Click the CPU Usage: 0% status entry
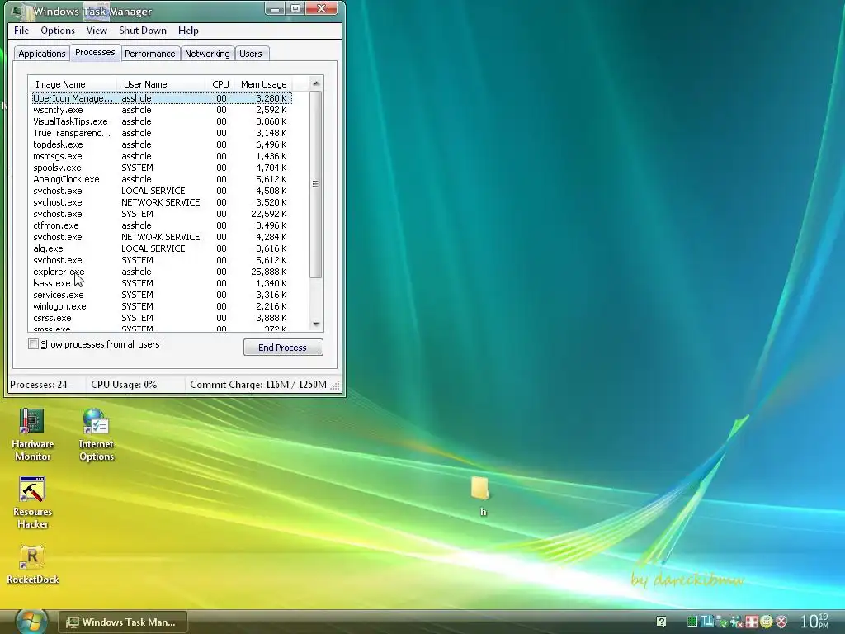The width and height of the screenshot is (845, 634). pos(124,385)
